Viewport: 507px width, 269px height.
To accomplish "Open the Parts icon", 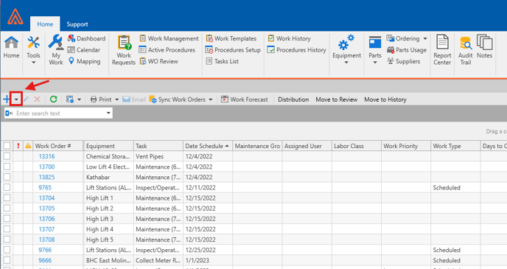I will [375, 43].
